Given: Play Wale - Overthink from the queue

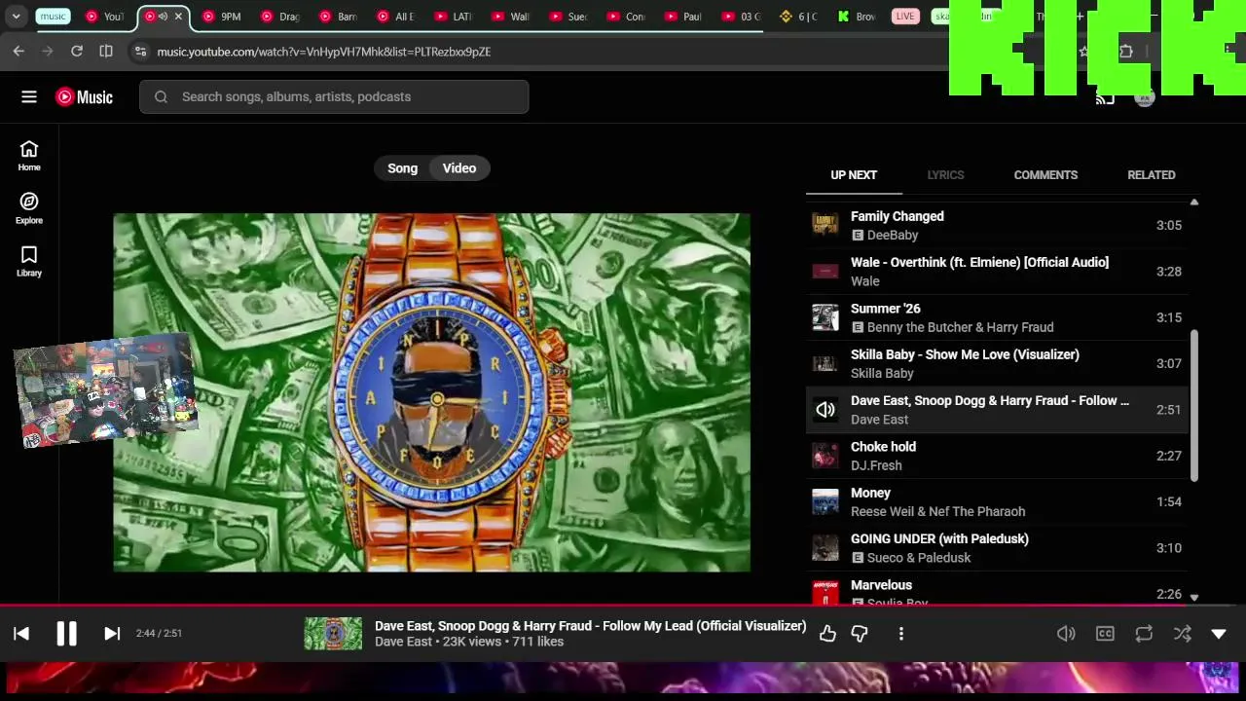Looking at the screenshot, I should point(997,272).
